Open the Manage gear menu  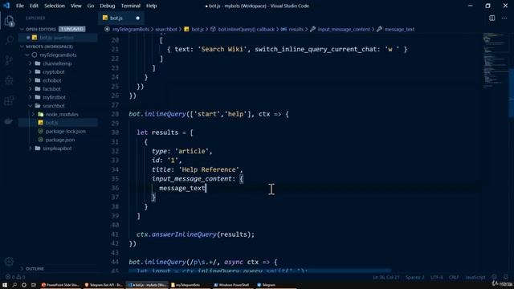click(x=9, y=261)
